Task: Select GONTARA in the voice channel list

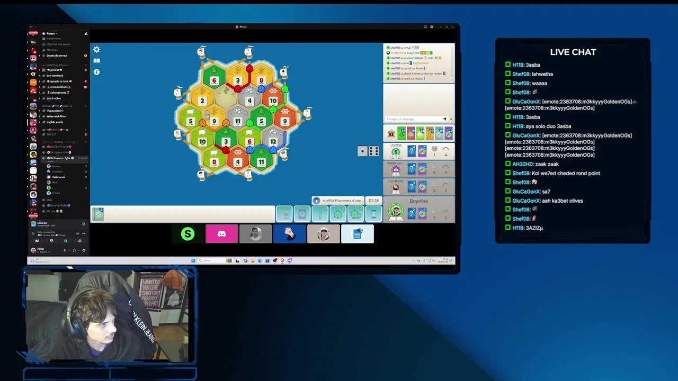Action: click(x=57, y=171)
